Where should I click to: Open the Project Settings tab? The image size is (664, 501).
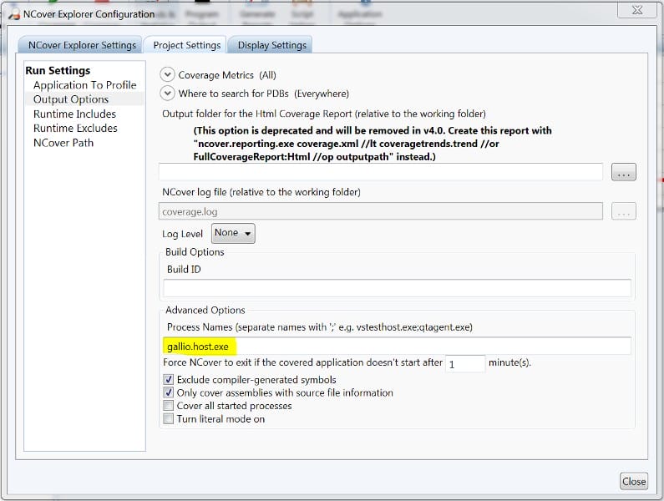click(186, 45)
